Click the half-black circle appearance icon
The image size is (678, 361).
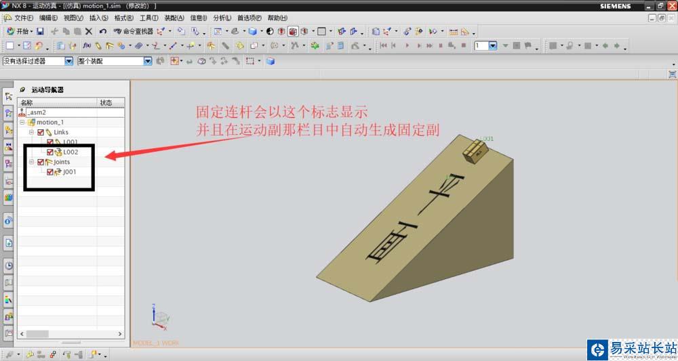coord(270,31)
